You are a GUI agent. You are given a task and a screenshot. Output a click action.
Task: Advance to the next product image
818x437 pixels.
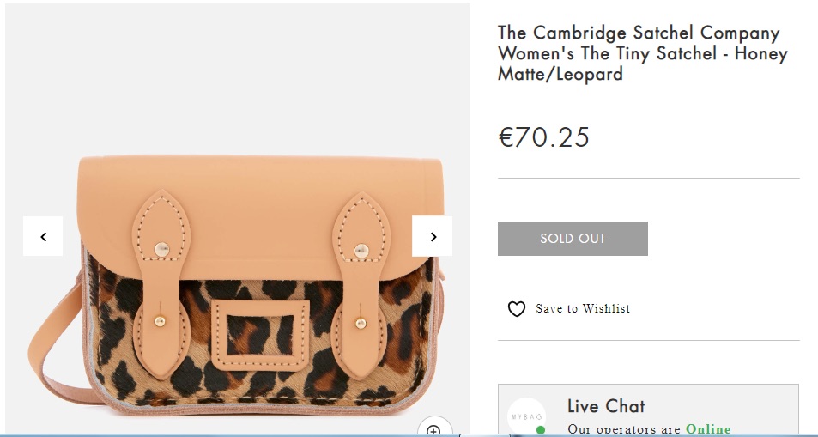point(432,236)
